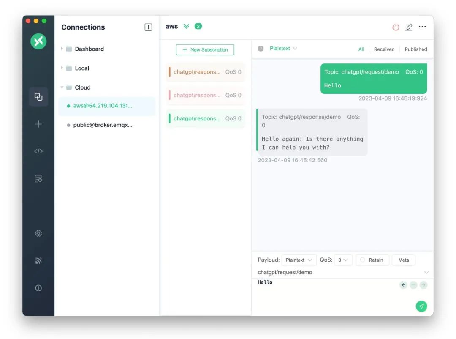
Task: Open the QoS level dropdown
Action: point(343,260)
